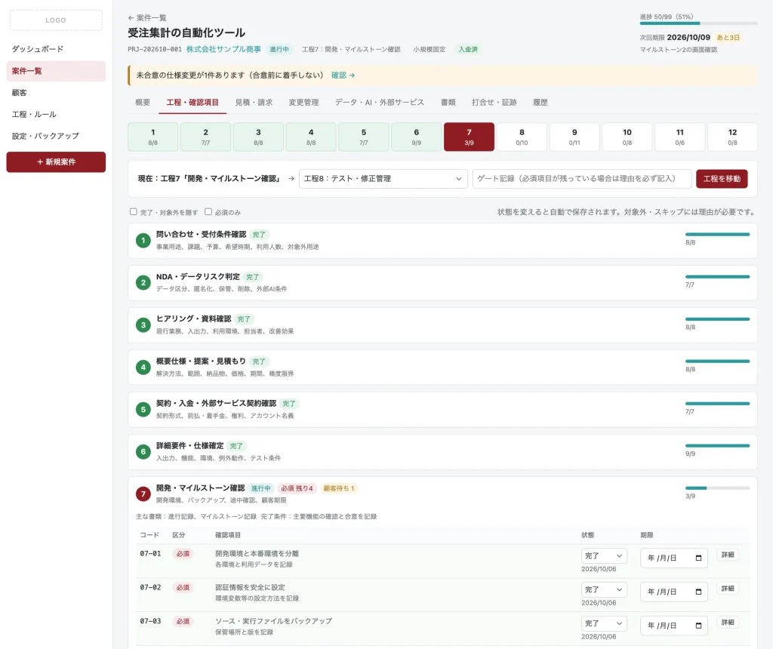This screenshot has width=773, height=649.
Task: Click 開発環境と本番環境を分離 item text
Action: [x=257, y=553]
